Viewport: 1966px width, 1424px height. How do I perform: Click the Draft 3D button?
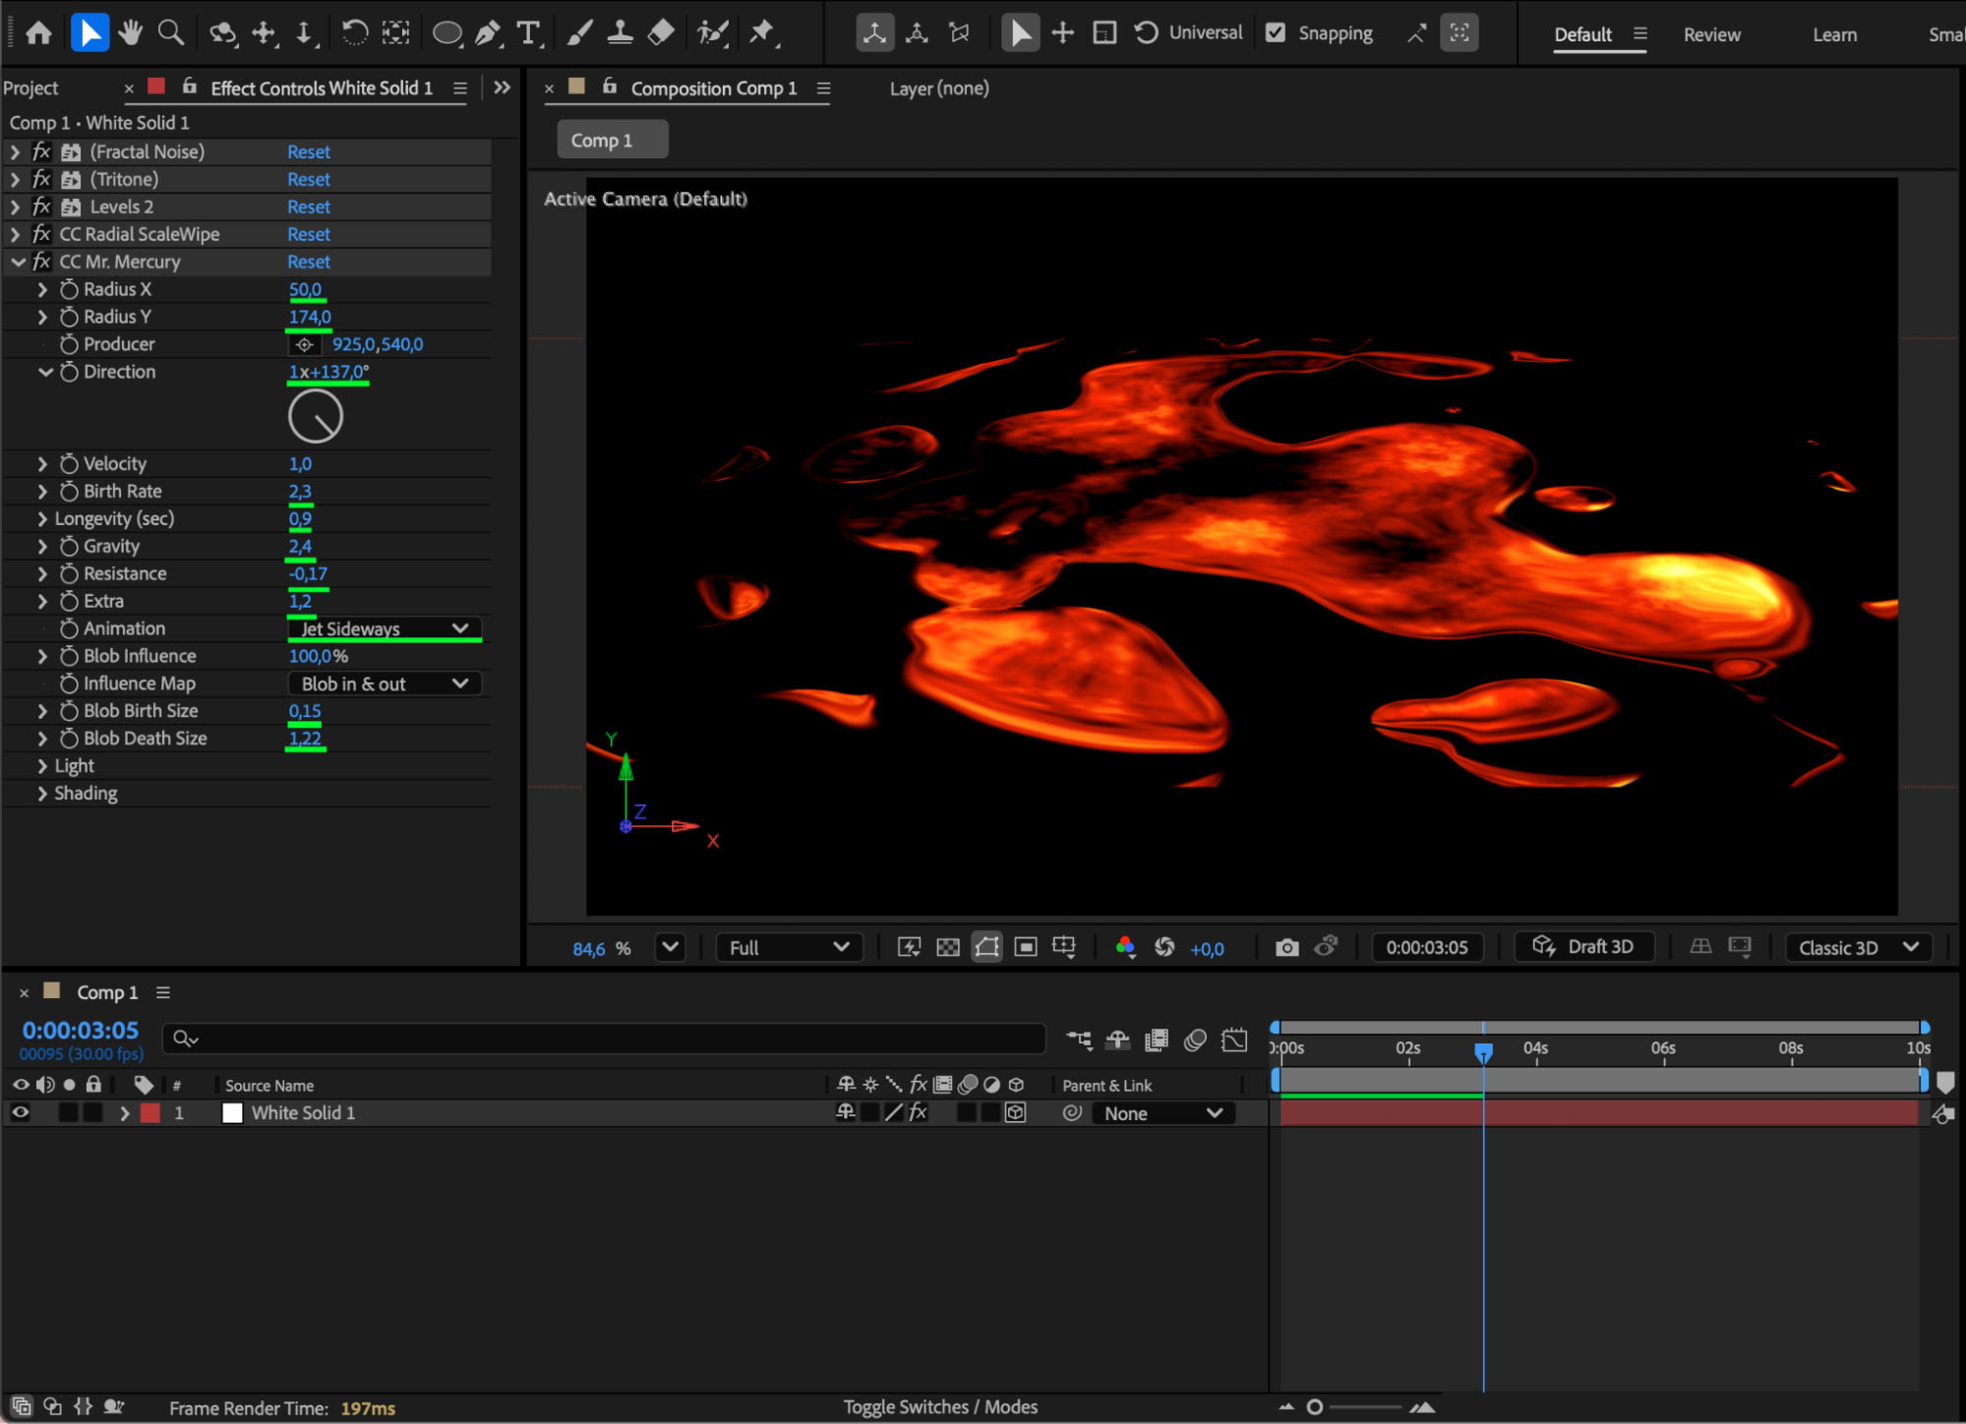1583,946
